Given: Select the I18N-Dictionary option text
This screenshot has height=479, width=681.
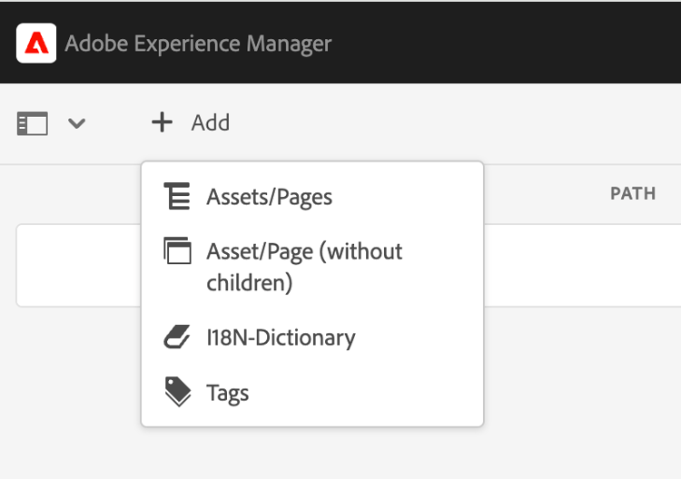Looking at the screenshot, I should pos(281,338).
